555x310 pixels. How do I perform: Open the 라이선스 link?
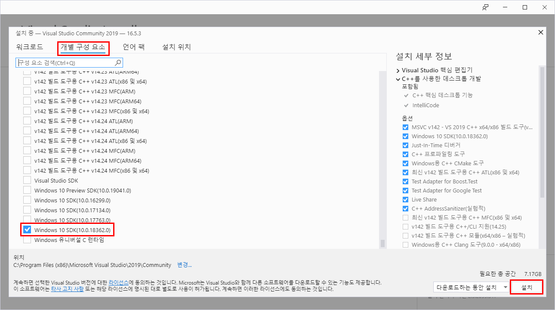tap(118, 282)
